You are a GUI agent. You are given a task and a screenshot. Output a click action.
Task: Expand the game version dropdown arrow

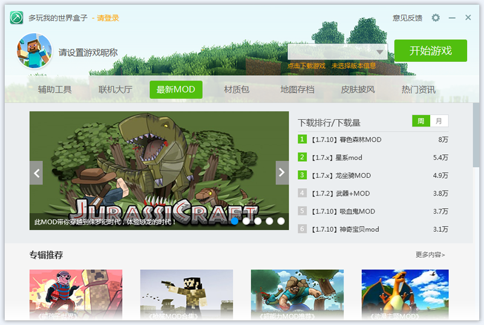(380, 52)
